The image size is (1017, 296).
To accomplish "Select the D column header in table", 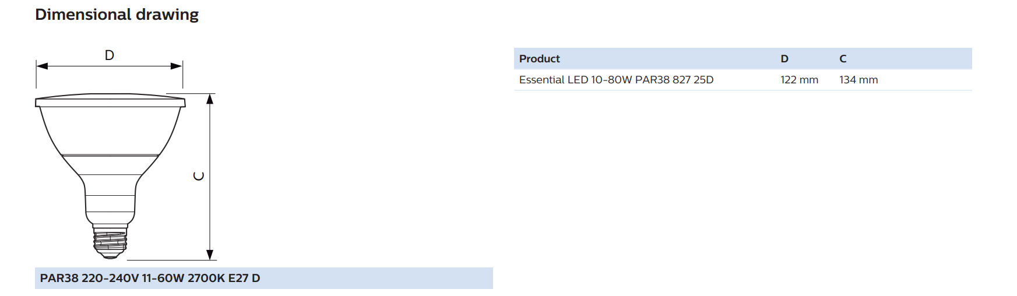I will tap(784, 59).
